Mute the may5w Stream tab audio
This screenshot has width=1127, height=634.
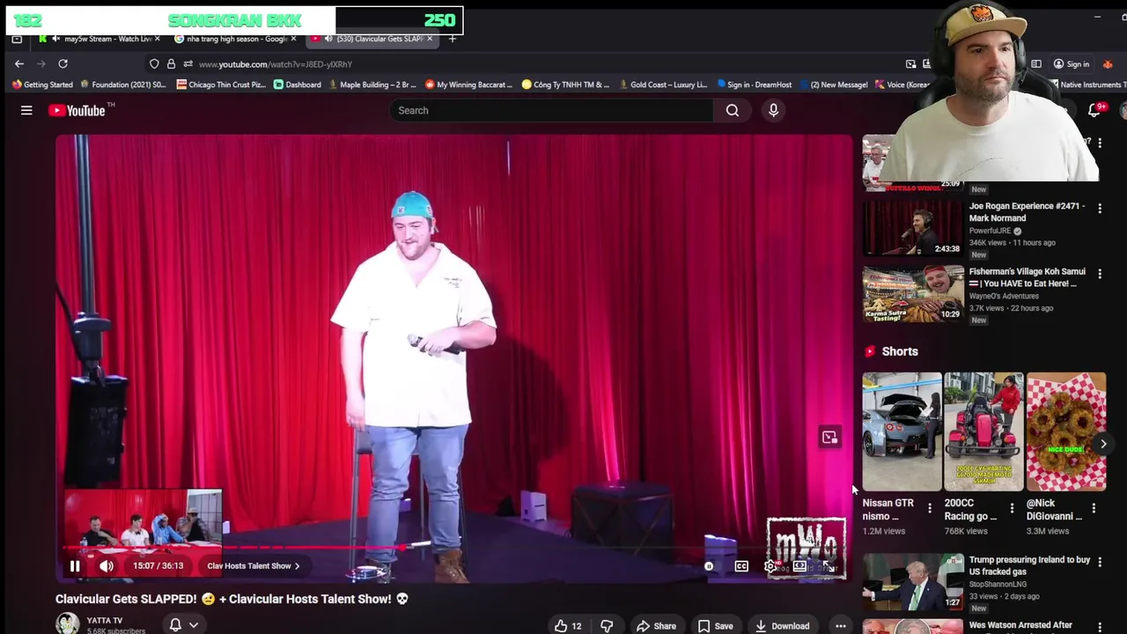click(x=56, y=39)
